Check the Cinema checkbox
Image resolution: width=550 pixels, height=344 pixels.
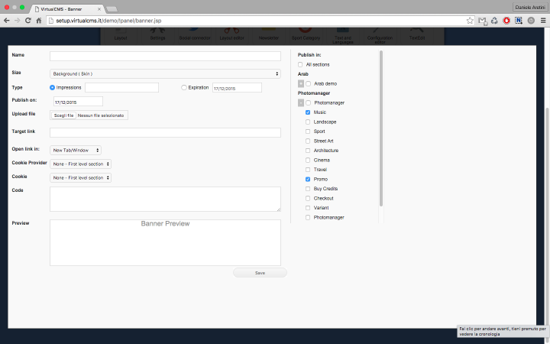[308, 160]
